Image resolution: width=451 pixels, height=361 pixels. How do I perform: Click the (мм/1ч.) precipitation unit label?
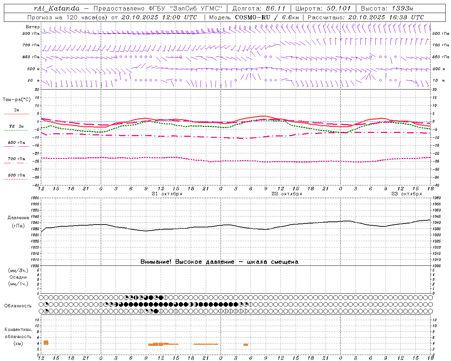(18, 284)
